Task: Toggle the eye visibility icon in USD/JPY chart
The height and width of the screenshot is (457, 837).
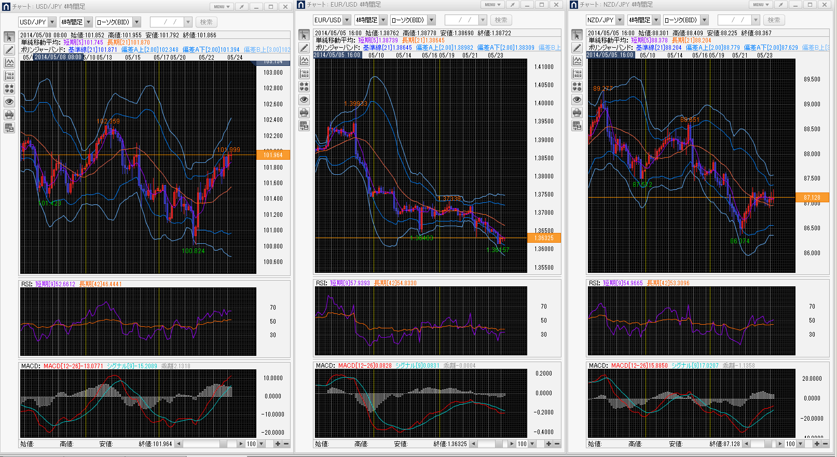Action: click(x=9, y=102)
